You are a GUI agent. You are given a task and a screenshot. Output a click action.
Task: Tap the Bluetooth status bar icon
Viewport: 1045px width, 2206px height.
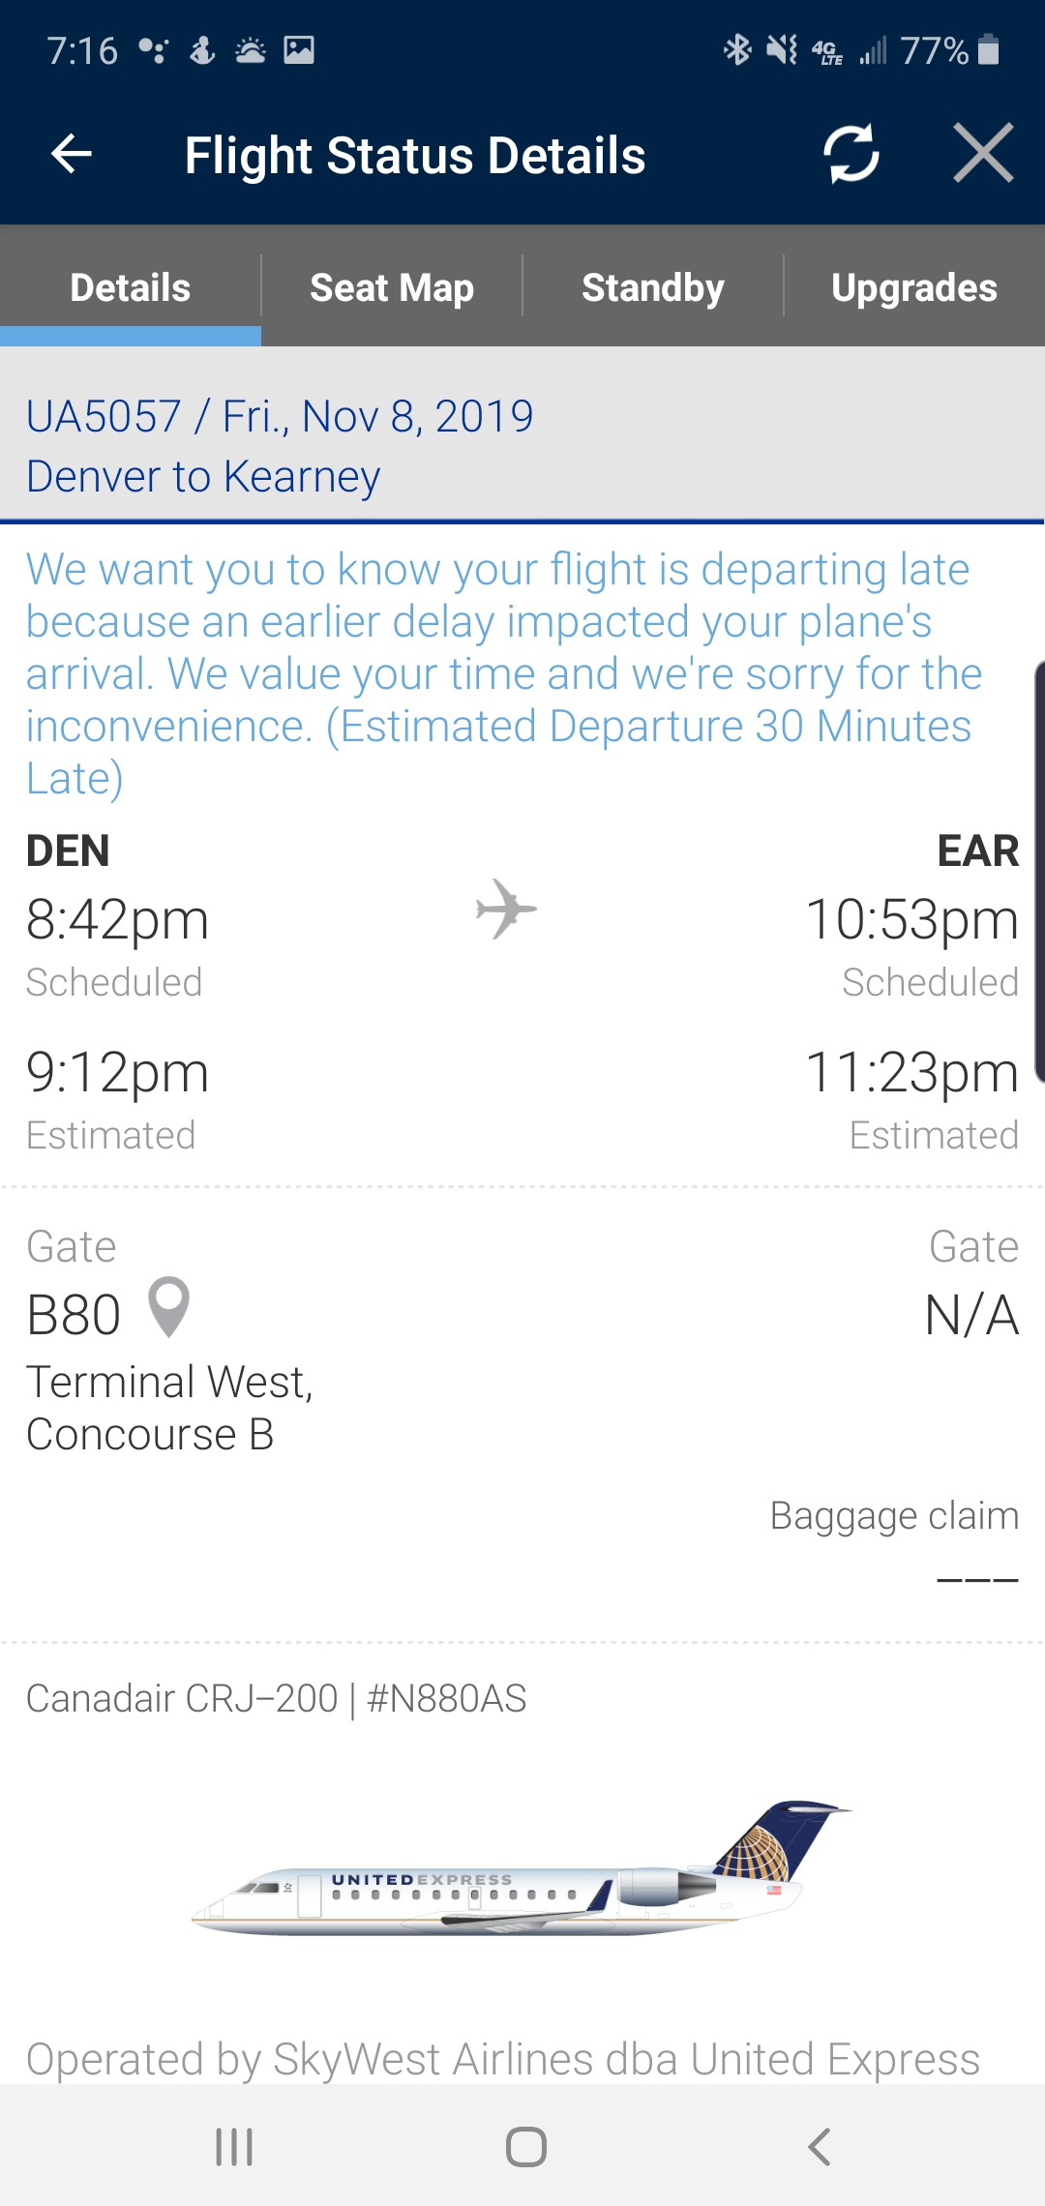(x=737, y=49)
